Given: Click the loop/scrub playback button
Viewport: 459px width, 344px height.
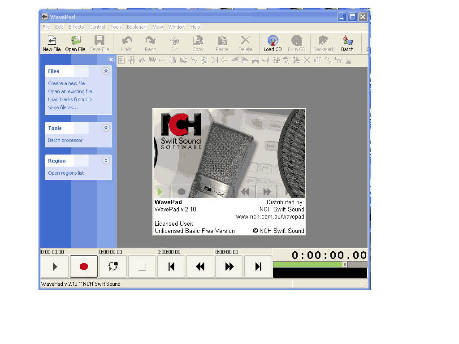Looking at the screenshot, I should 113,267.
